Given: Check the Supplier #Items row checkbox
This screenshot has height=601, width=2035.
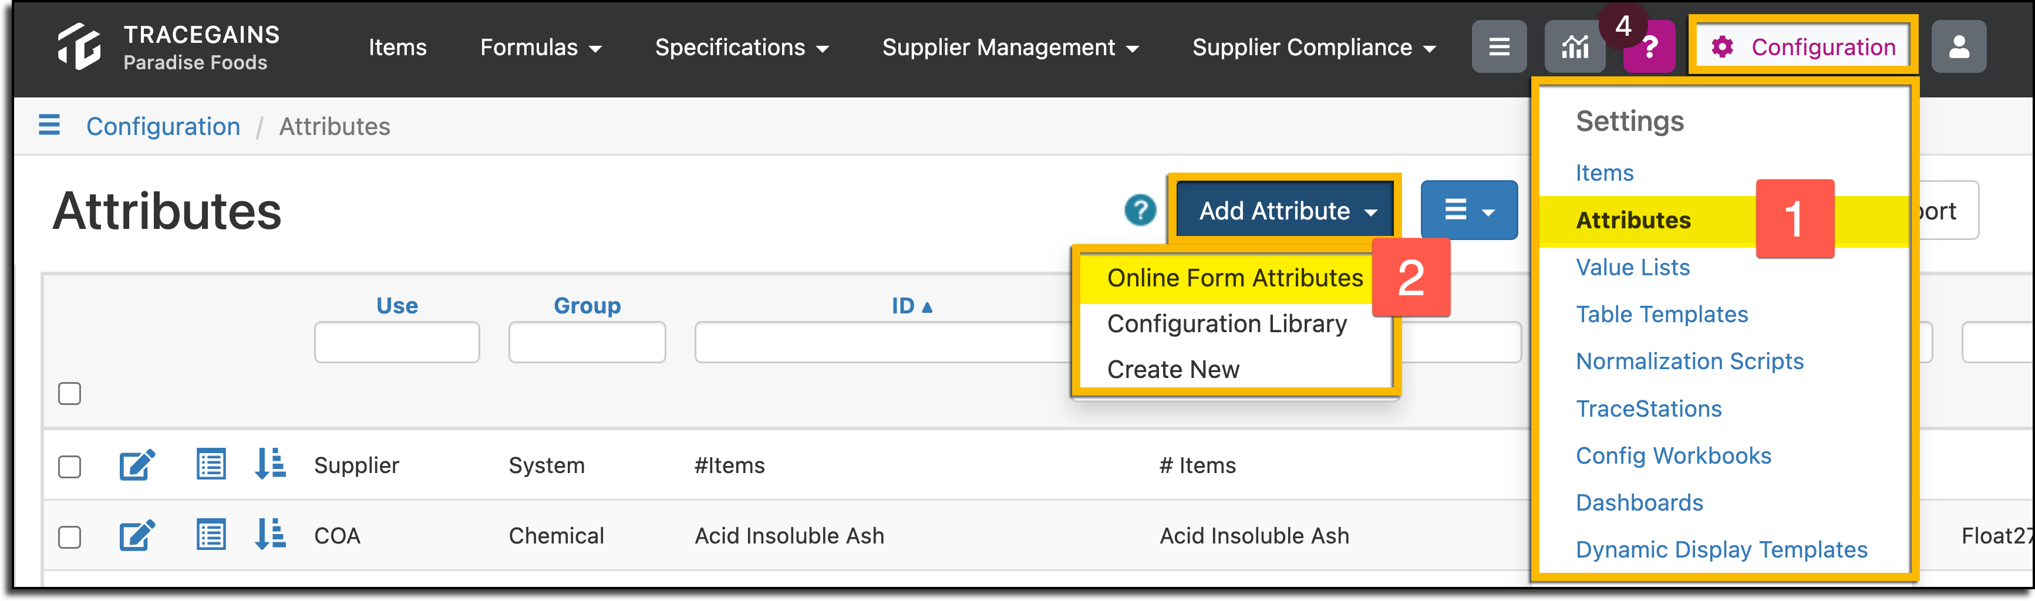Looking at the screenshot, I should (69, 466).
